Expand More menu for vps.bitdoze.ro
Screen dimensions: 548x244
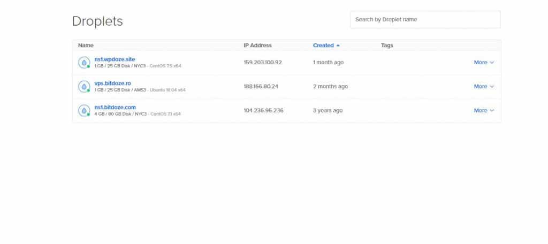click(x=484, y=86)
